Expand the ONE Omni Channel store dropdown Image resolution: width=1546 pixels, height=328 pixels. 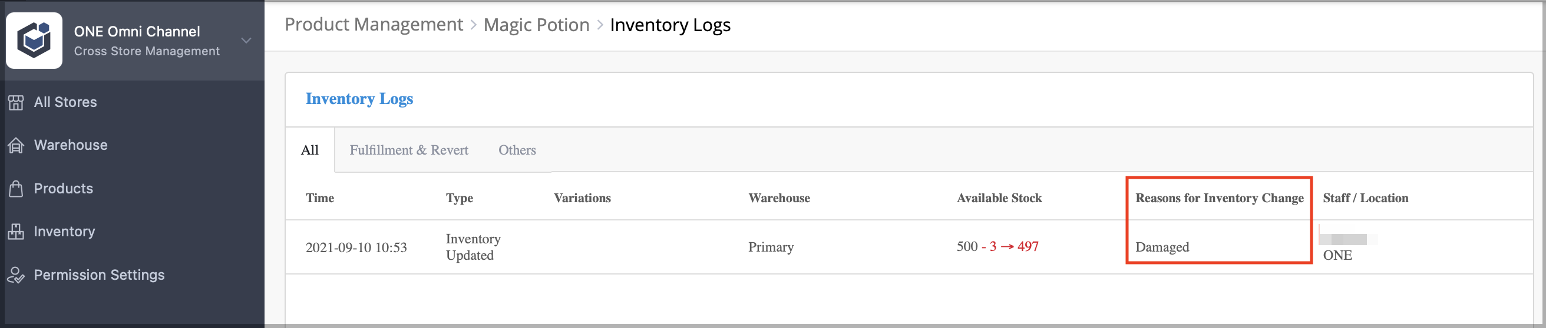[246, 41]
